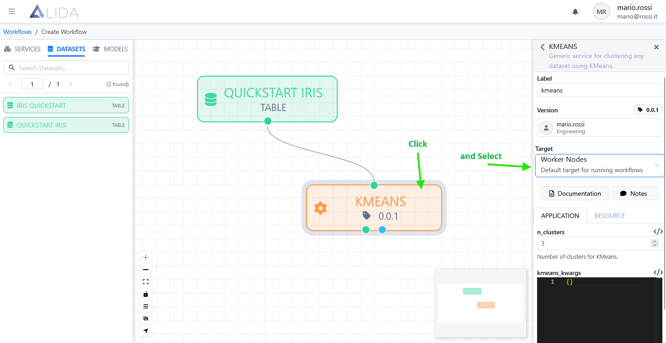The height and width of the screenshot is (343, 666).
Task: Open the Notes button
Action: tap(635, 193)
